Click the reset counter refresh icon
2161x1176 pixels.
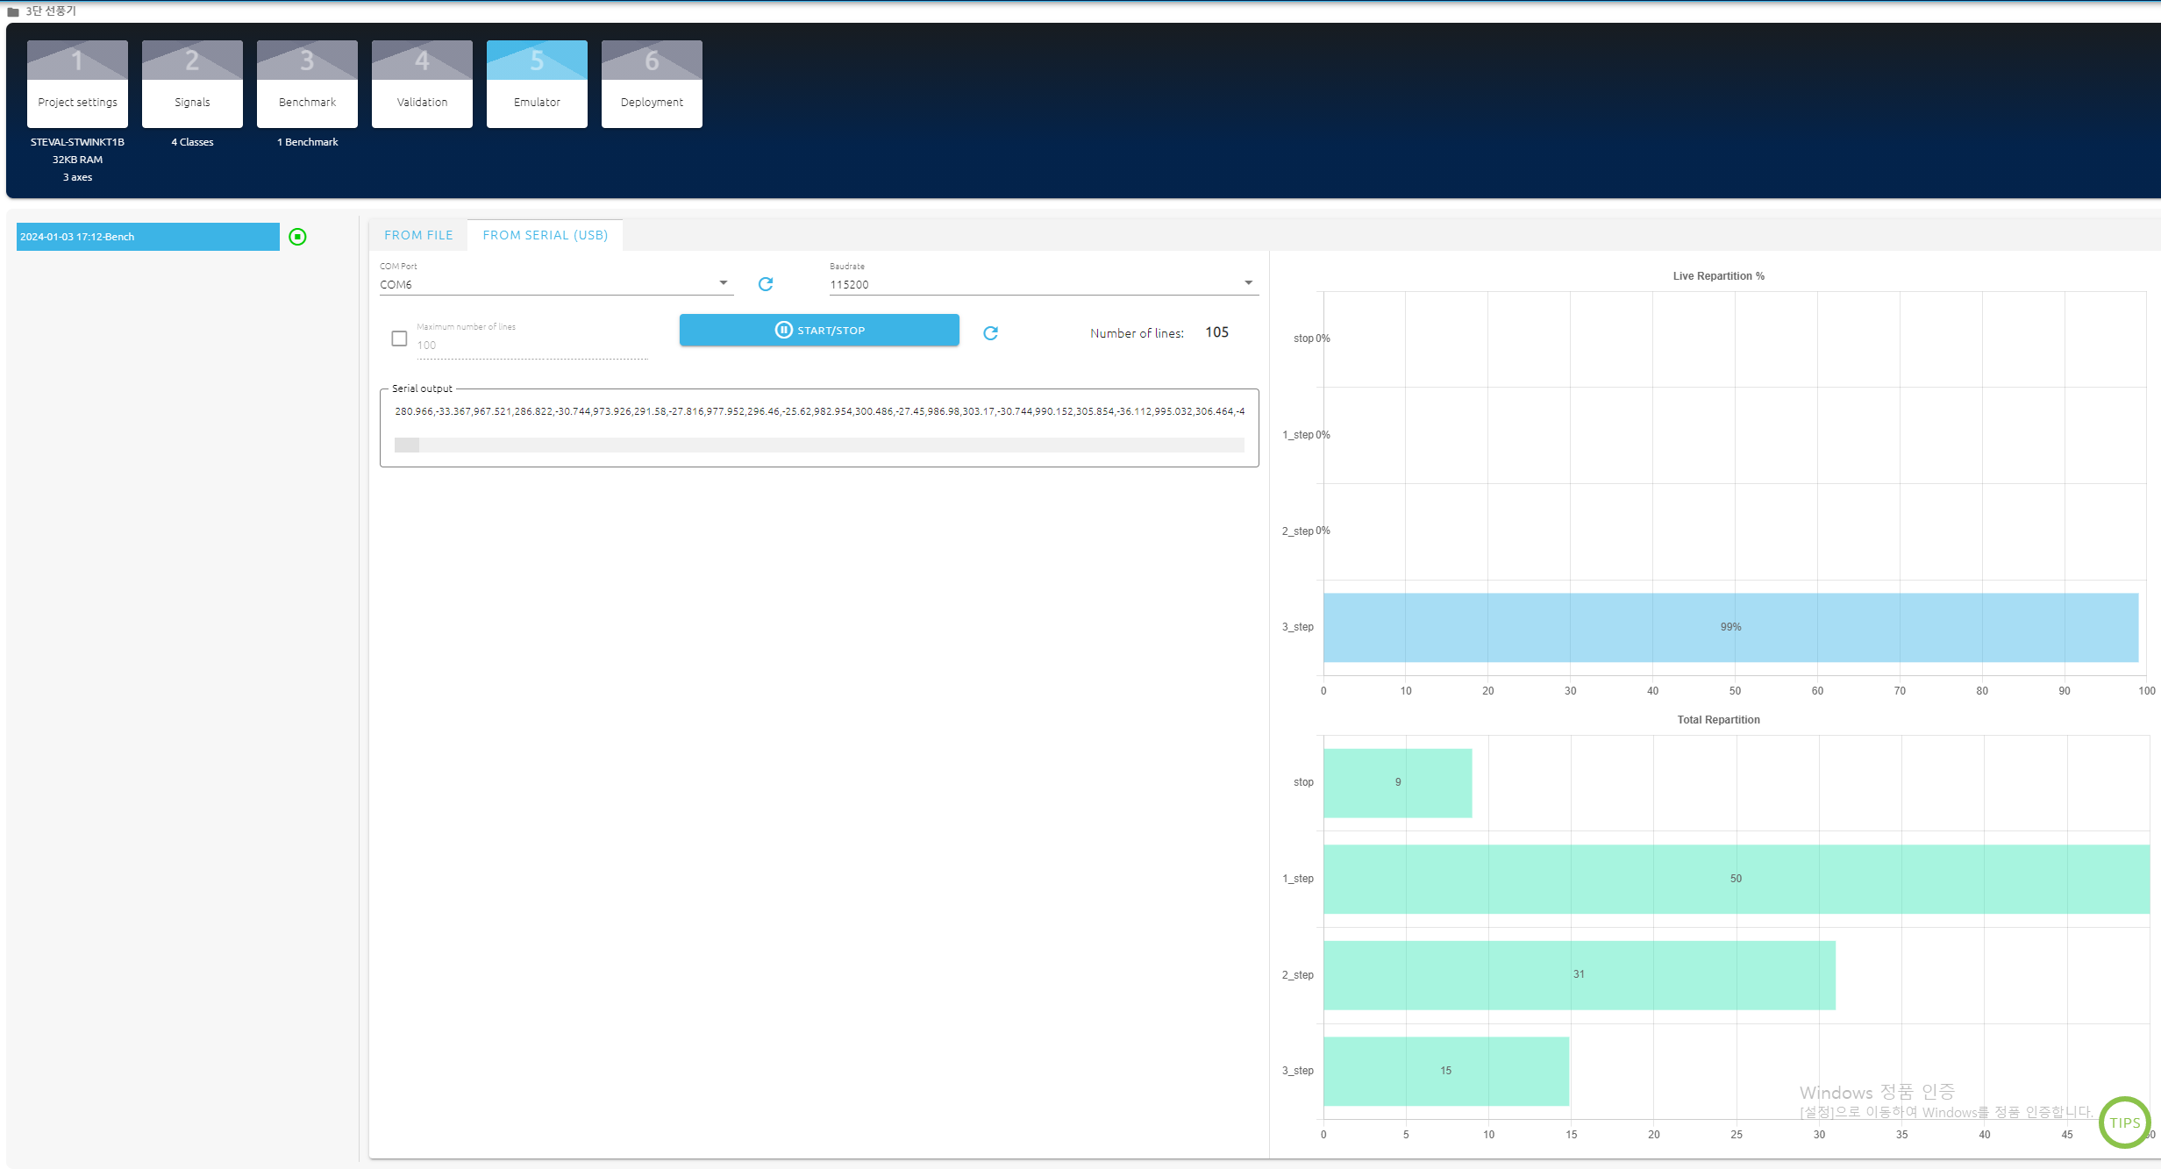point(990,333)
